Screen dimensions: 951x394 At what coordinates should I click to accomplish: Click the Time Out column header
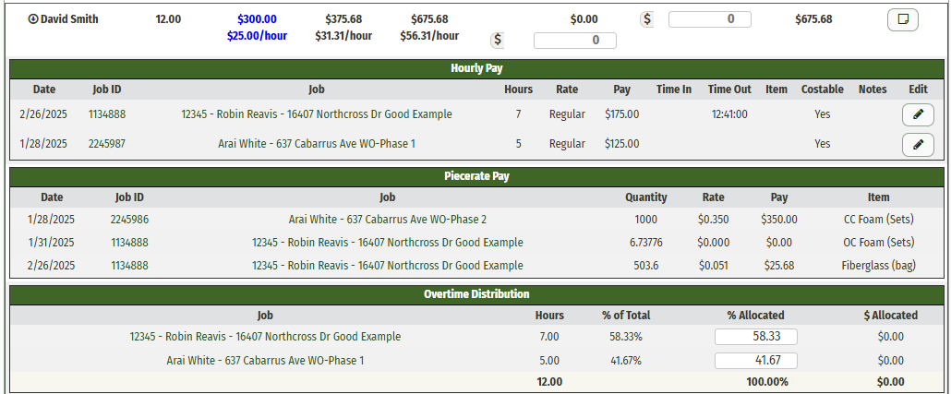click(x=729, y=90)
